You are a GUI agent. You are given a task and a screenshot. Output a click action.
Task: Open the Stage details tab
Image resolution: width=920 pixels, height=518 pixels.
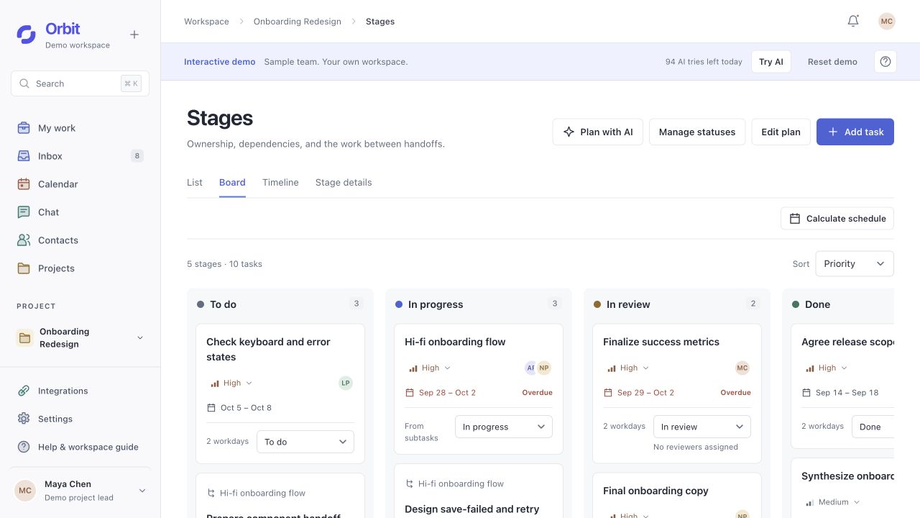pos(344,183)
